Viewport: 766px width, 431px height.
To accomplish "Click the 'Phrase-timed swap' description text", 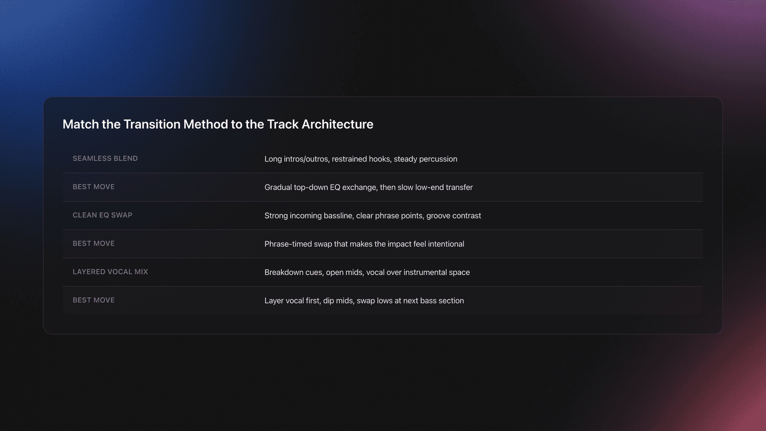I will tap(364, 244).
